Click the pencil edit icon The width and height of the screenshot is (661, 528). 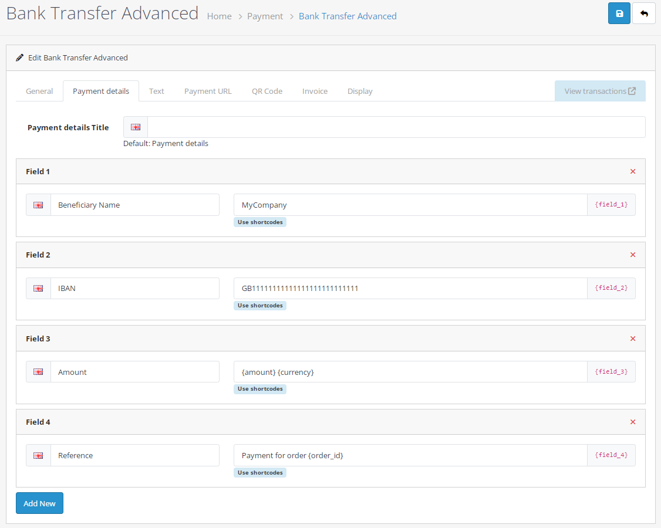pyautogui.click(x=19, y=57)
